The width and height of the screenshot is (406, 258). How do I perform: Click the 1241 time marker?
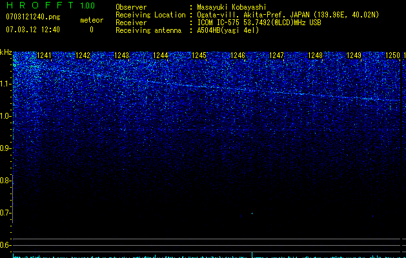pos(45,55)
